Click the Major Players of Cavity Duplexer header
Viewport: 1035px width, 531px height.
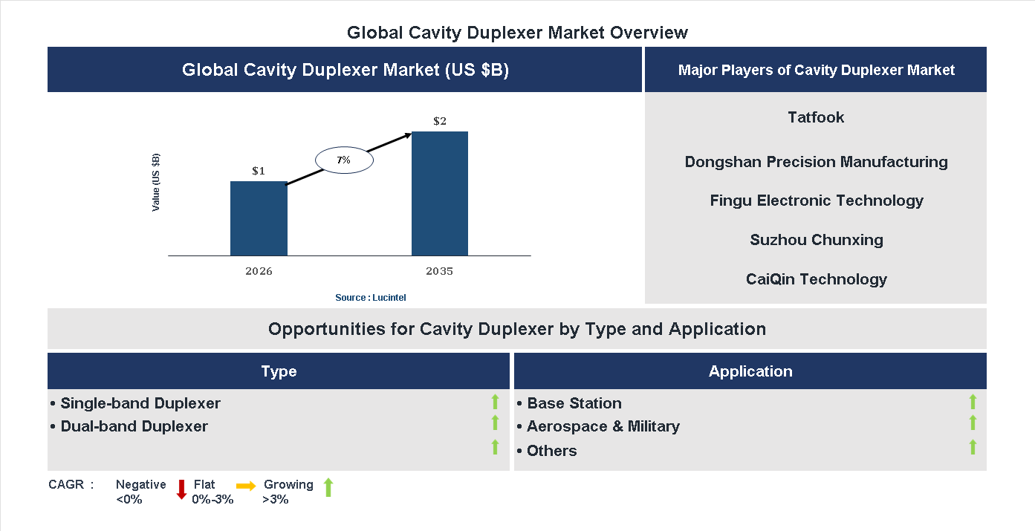tap(816, 69)
